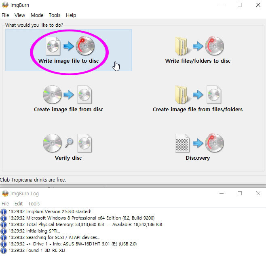Click the 'Verify disc' label
The width and height of the screenshot is (266, 260).
pyautogui.click(x=68, y=158)
